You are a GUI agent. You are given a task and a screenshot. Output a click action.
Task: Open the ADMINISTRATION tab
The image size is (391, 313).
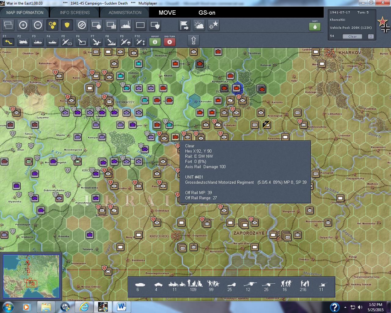click(125, 13)
